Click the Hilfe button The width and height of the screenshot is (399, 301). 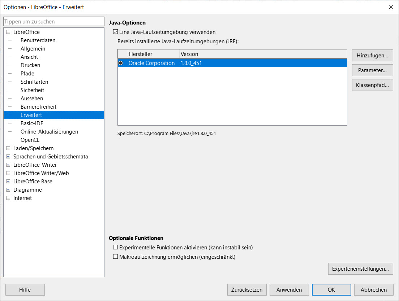[x=25, y=289]
